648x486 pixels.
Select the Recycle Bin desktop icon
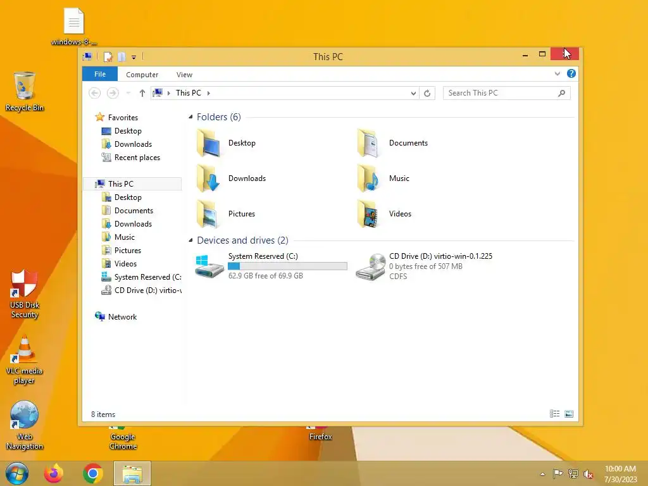pos(25,92)
